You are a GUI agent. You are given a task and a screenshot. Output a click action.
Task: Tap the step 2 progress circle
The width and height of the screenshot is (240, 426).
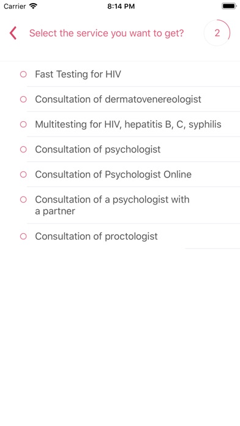217,33
